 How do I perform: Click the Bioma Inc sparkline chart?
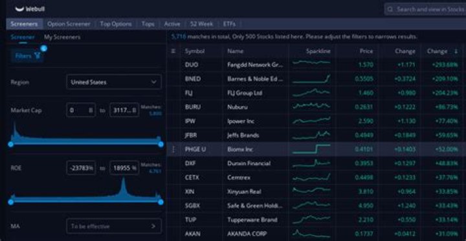point(311,149)
